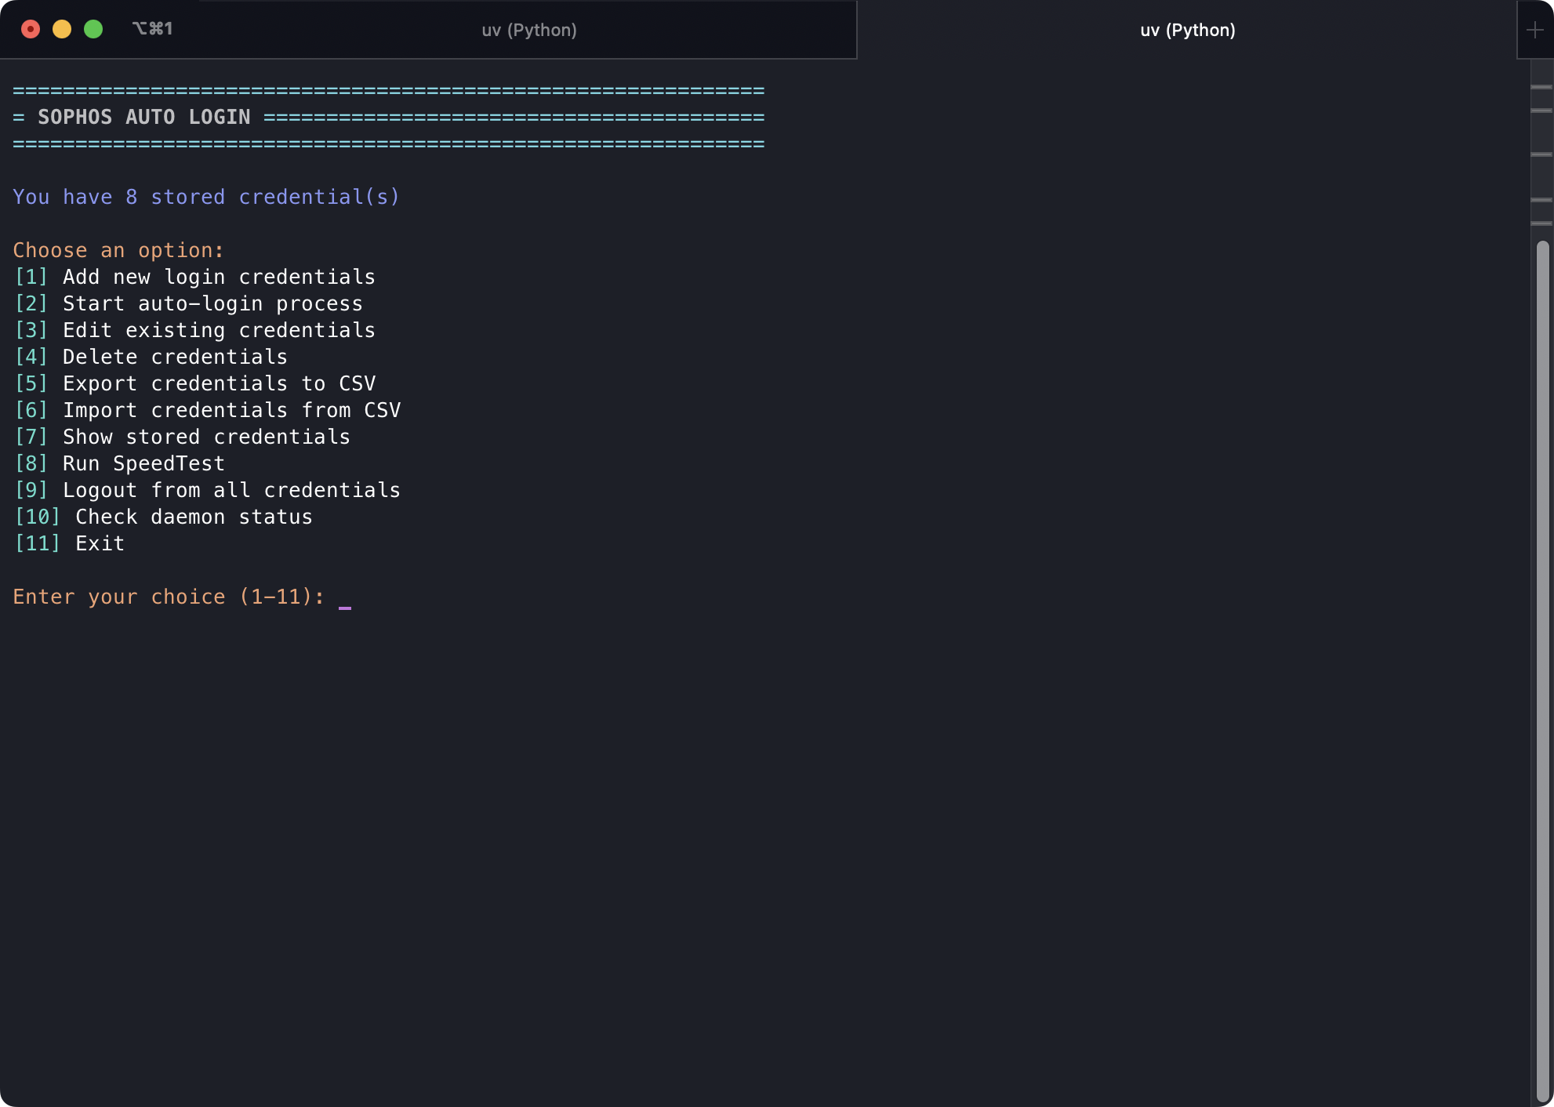Select option [5] Export credentials to CSV
The height and width of the screenshot is (1107, 1554).
point(194,383)
